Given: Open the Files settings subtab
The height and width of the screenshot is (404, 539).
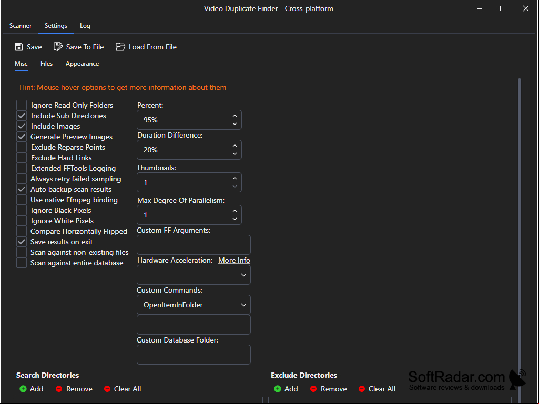Looking at the screenshot, I should coord(46,64).
